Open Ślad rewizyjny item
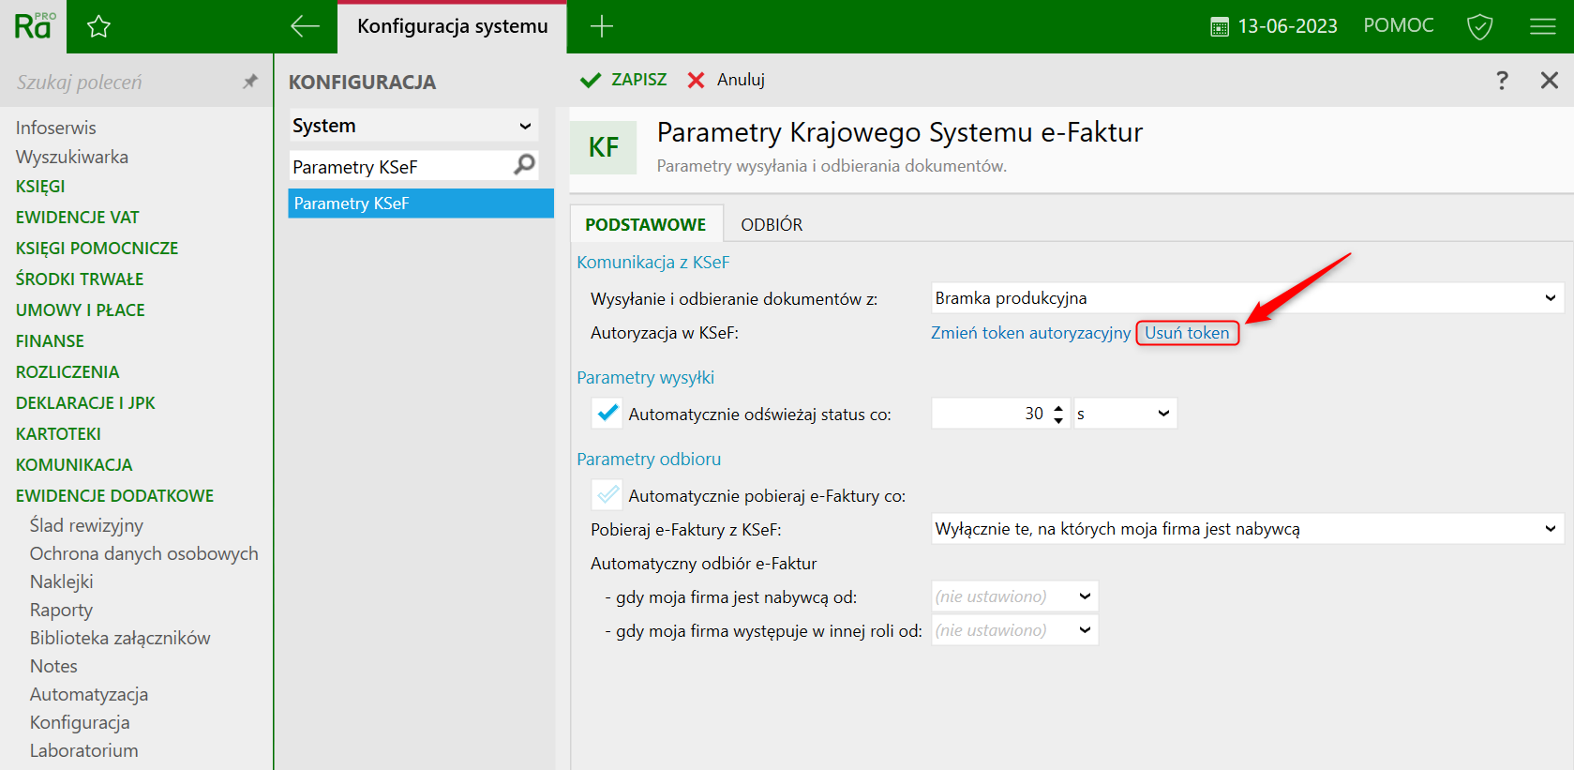Screen dimensions: 1574x770 (x=86, y=525)
